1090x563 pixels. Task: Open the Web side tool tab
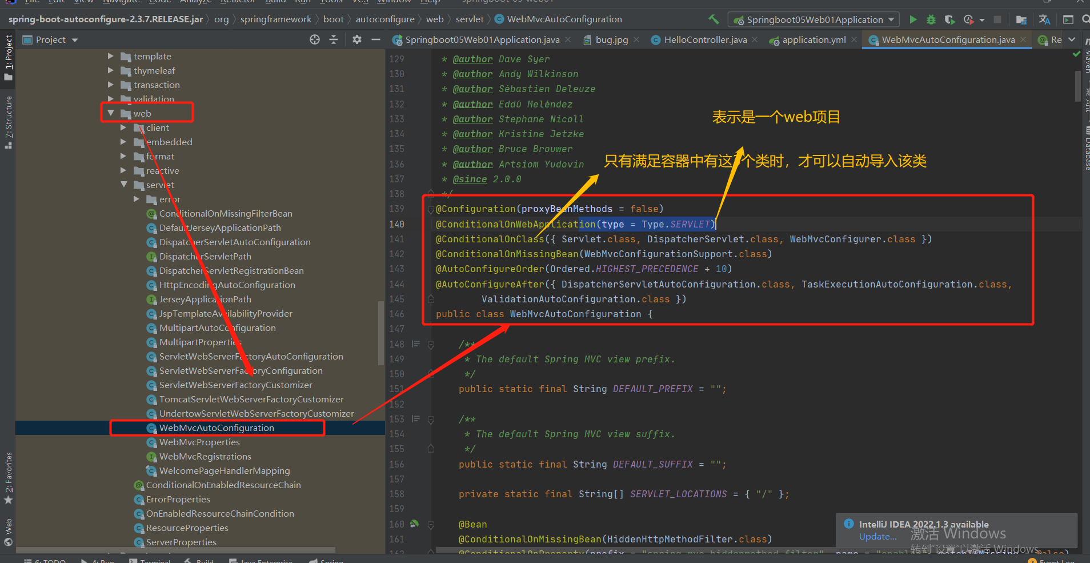8,532
